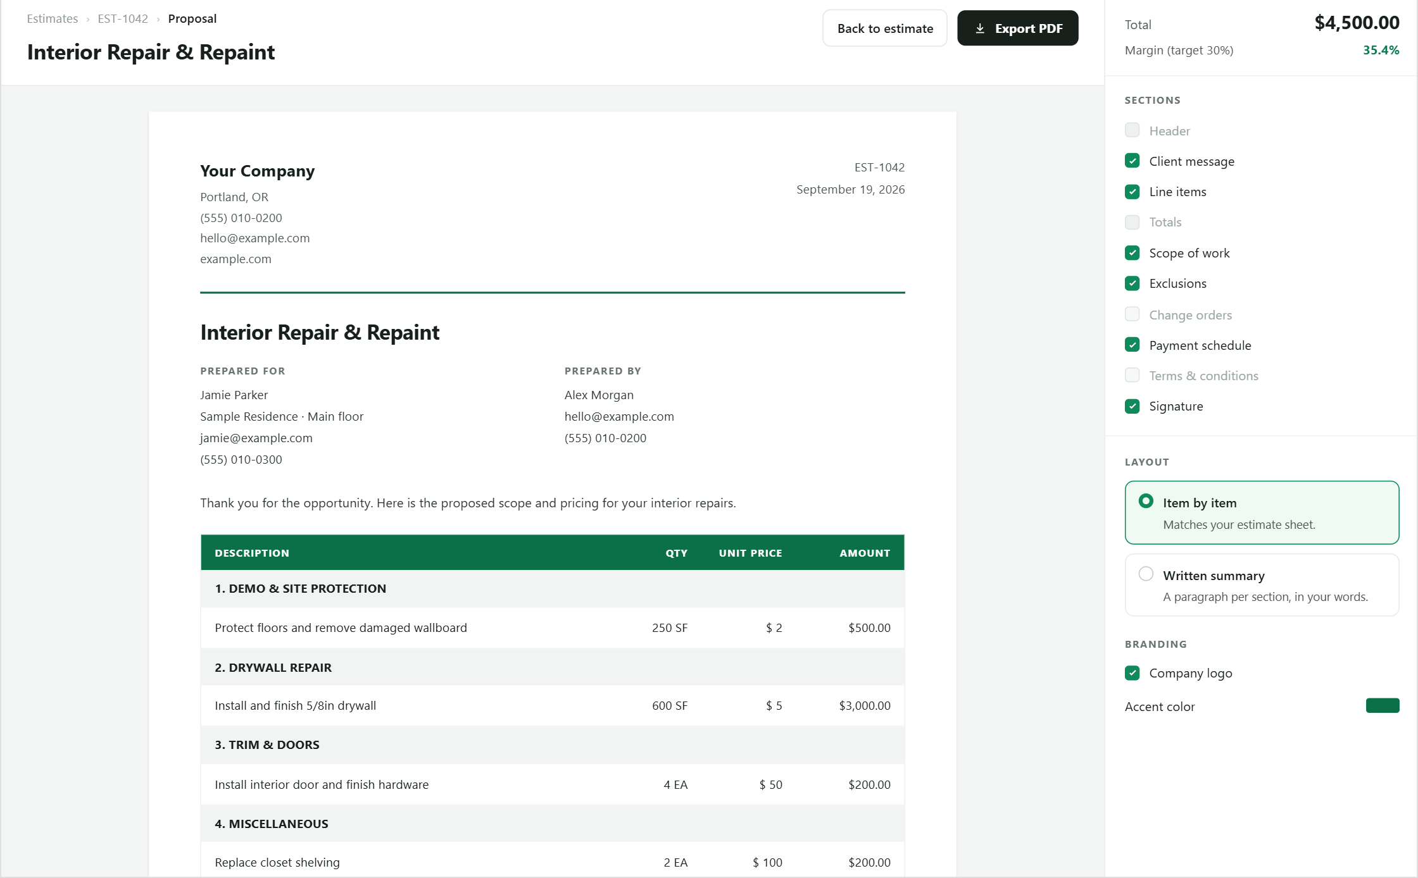Uncheck the Exclusions section
The height and width of the screenshot is (878, 1418).
(x=1133, y=283)
